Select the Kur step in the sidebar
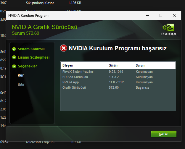Image resolution: width=185 pixels, height=149 pixels. tap(21, 75)
